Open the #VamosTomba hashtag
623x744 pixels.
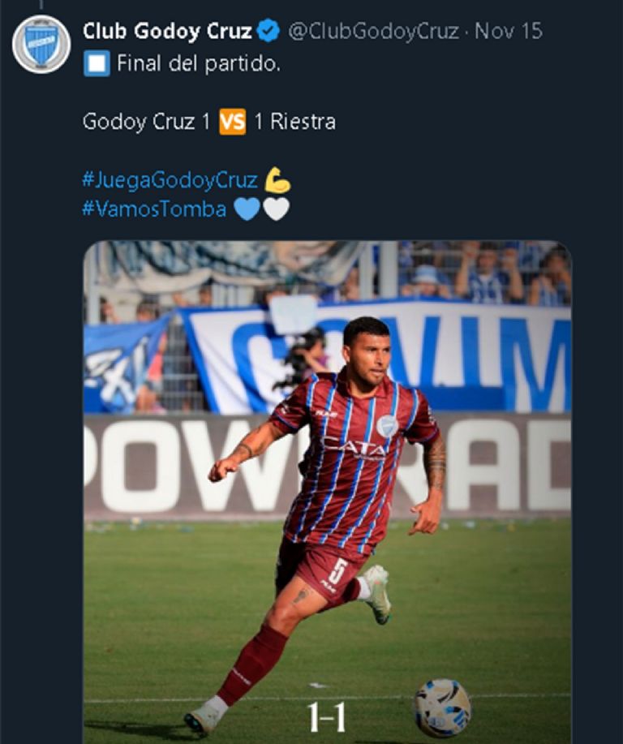pos(154,209)
